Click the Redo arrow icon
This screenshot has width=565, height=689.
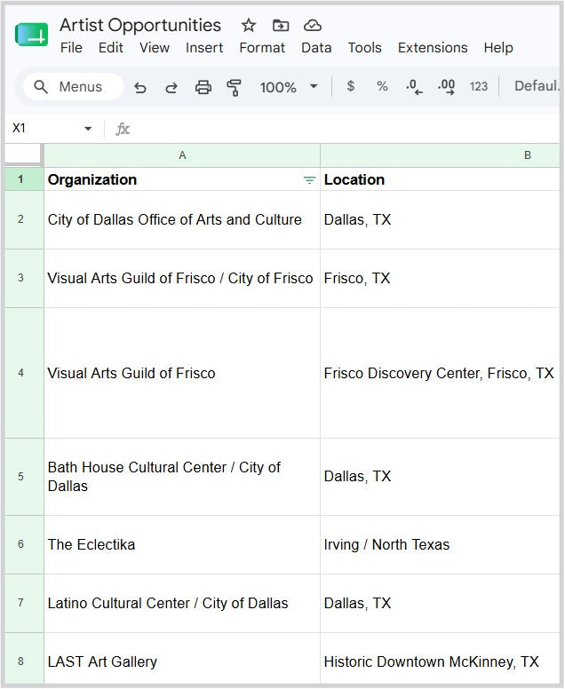171,87
